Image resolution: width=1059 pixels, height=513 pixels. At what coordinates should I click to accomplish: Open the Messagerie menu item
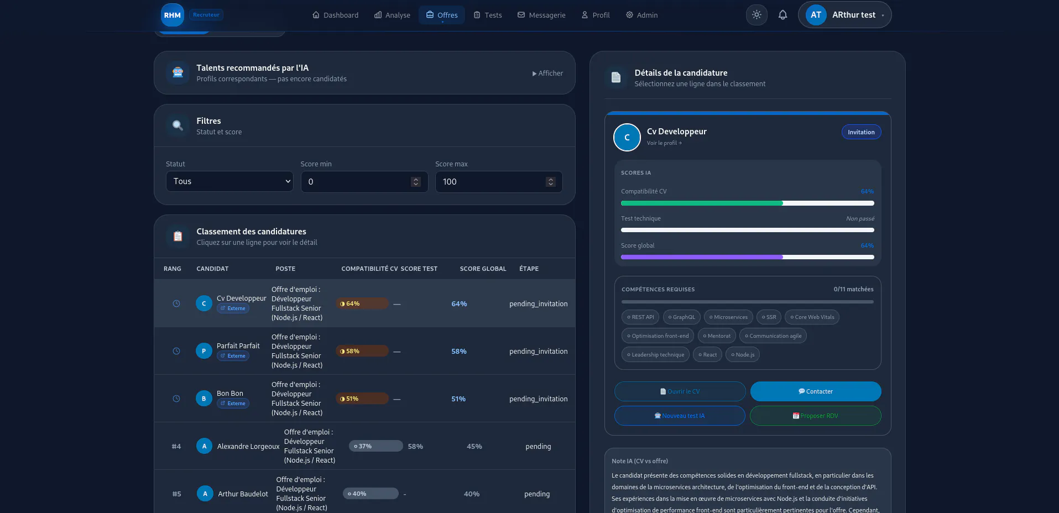click(x=541, y=15)
